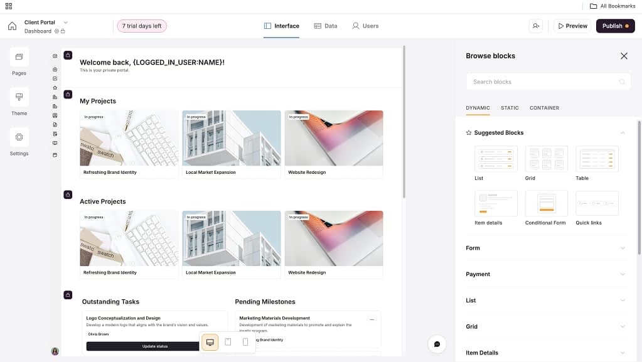642x362 pixels.
Task: Switch to tablet preview mode
Action: pyautogui.click(x=228, y=342)
